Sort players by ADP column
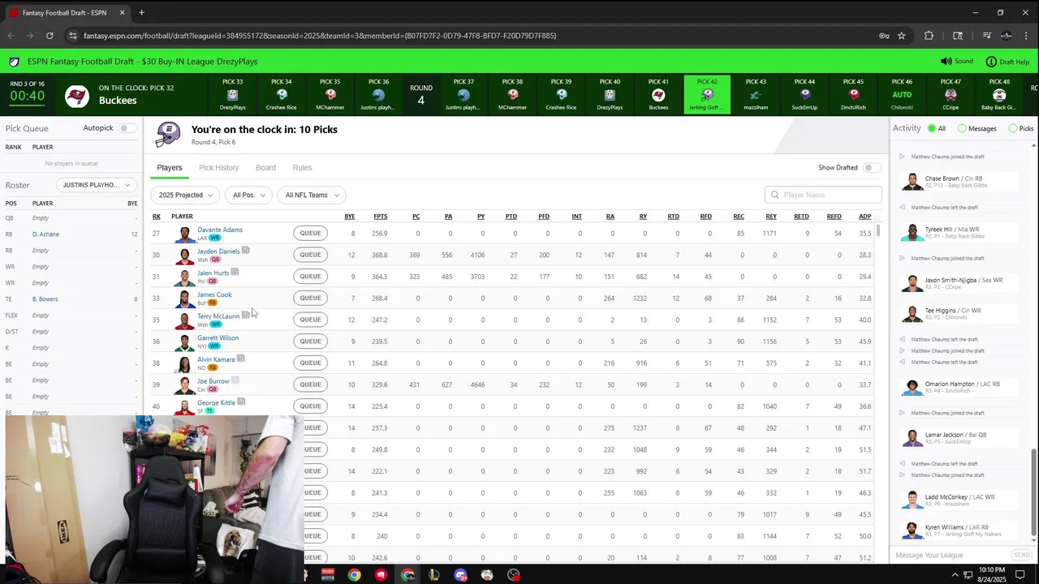Screen dimensions: 1039x584 click(x=864, y=217)
